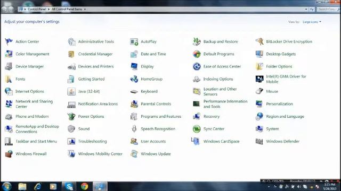Open Indexing Options icon
341x191 pixels.
click(197, 79)
